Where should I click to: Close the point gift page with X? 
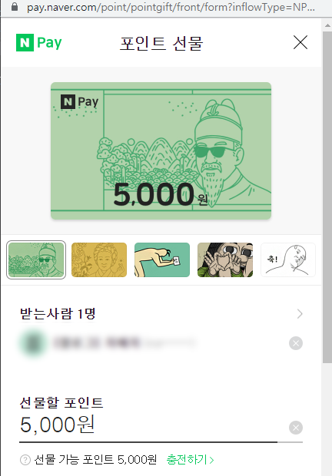pyautogui.click(x=300, y=42)
